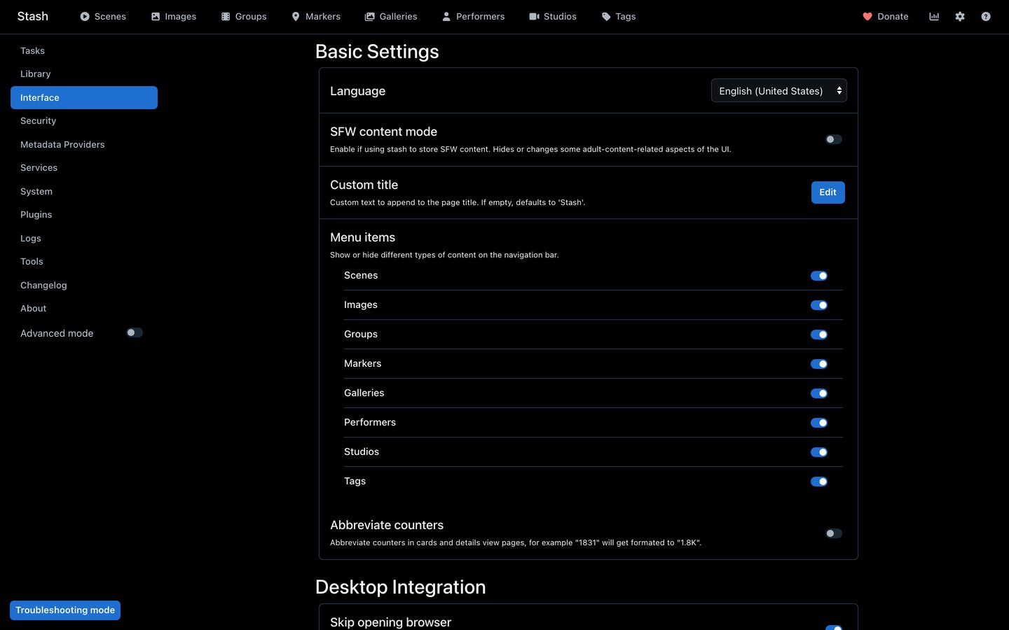Screen dimensions: 1009x630
Task: Toggle the Studios menu item switch
Action: coord(819,452)
